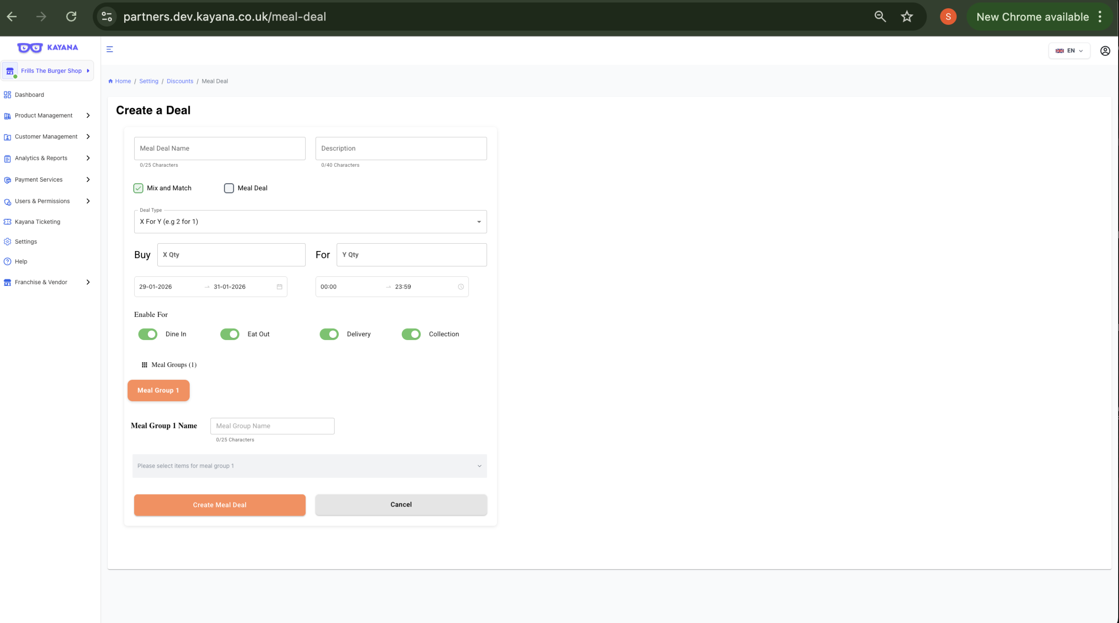Open the EN language dropdown
Screen dimensions: 1119x623
(1069, 51)
